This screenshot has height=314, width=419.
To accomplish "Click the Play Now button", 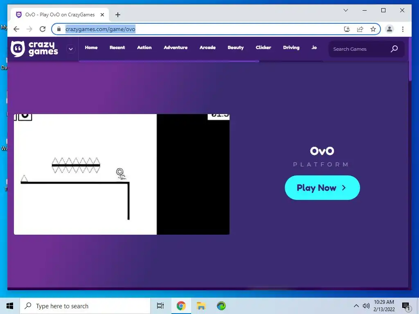I will pyautogui.click(x=322, y=188).
